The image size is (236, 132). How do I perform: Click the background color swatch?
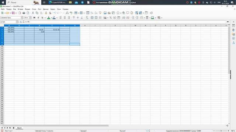(54, 18)
